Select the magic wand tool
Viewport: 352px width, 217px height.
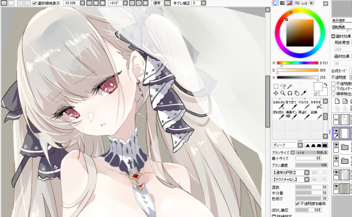pos(290,86)
